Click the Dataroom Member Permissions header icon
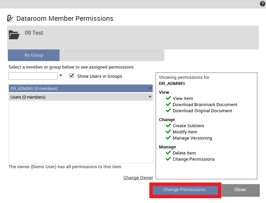 click(x=10, y=18)
